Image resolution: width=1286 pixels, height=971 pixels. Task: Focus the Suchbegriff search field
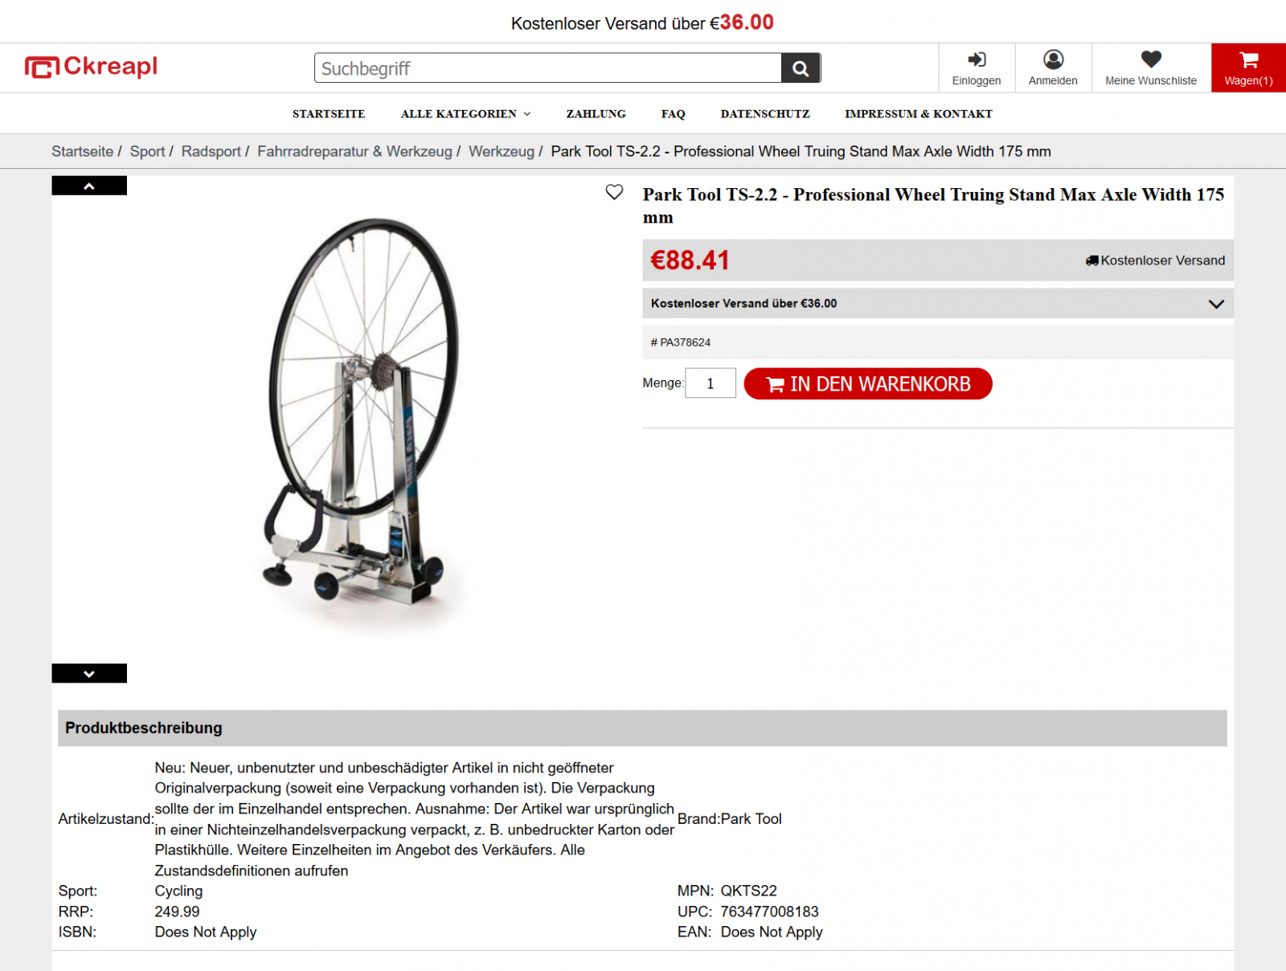pyautogui.click(x=547, y=68)
